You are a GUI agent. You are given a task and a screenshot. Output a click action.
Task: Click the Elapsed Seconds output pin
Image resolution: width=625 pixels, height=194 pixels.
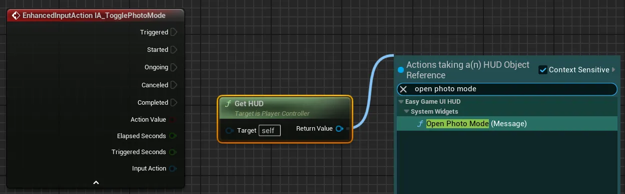173,136
